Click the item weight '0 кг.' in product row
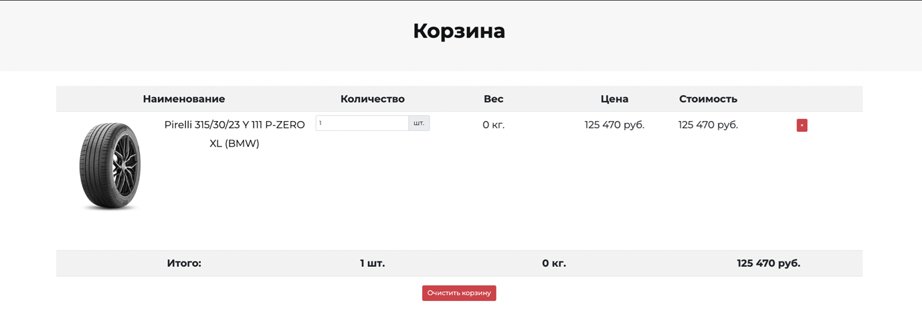The image size is (922, 333). click(493, 125)
